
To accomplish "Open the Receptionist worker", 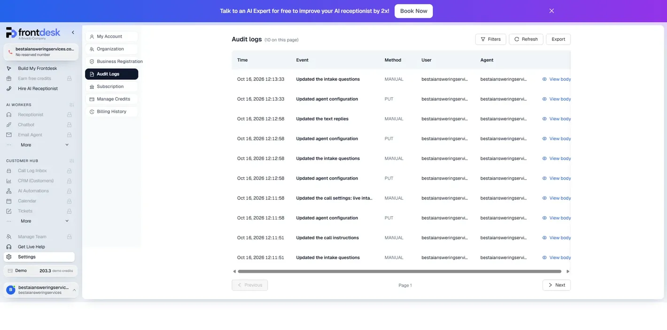I will 31,115.
